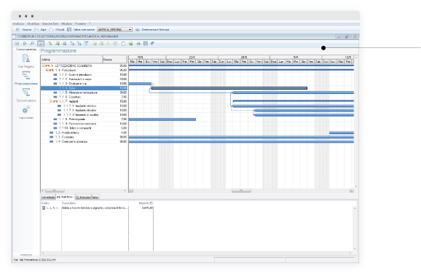Click the Nuovo toolbar button

pos(23,30)
